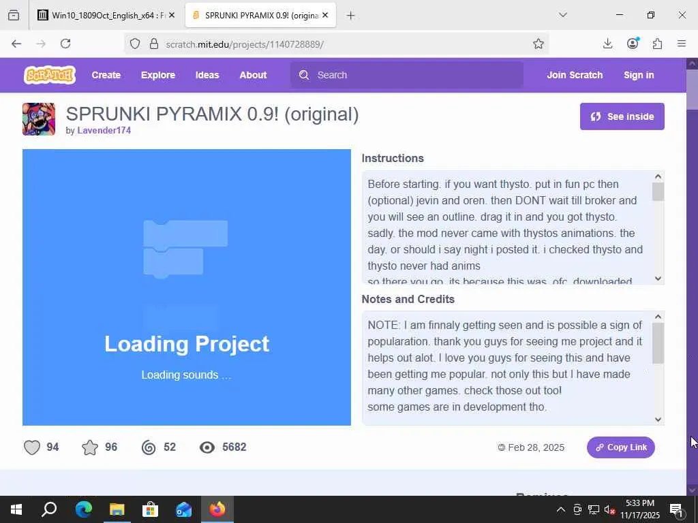Open File Explorer from the taskbar
This screenshot has width=698, height=523.
click(x=117, y=509)
